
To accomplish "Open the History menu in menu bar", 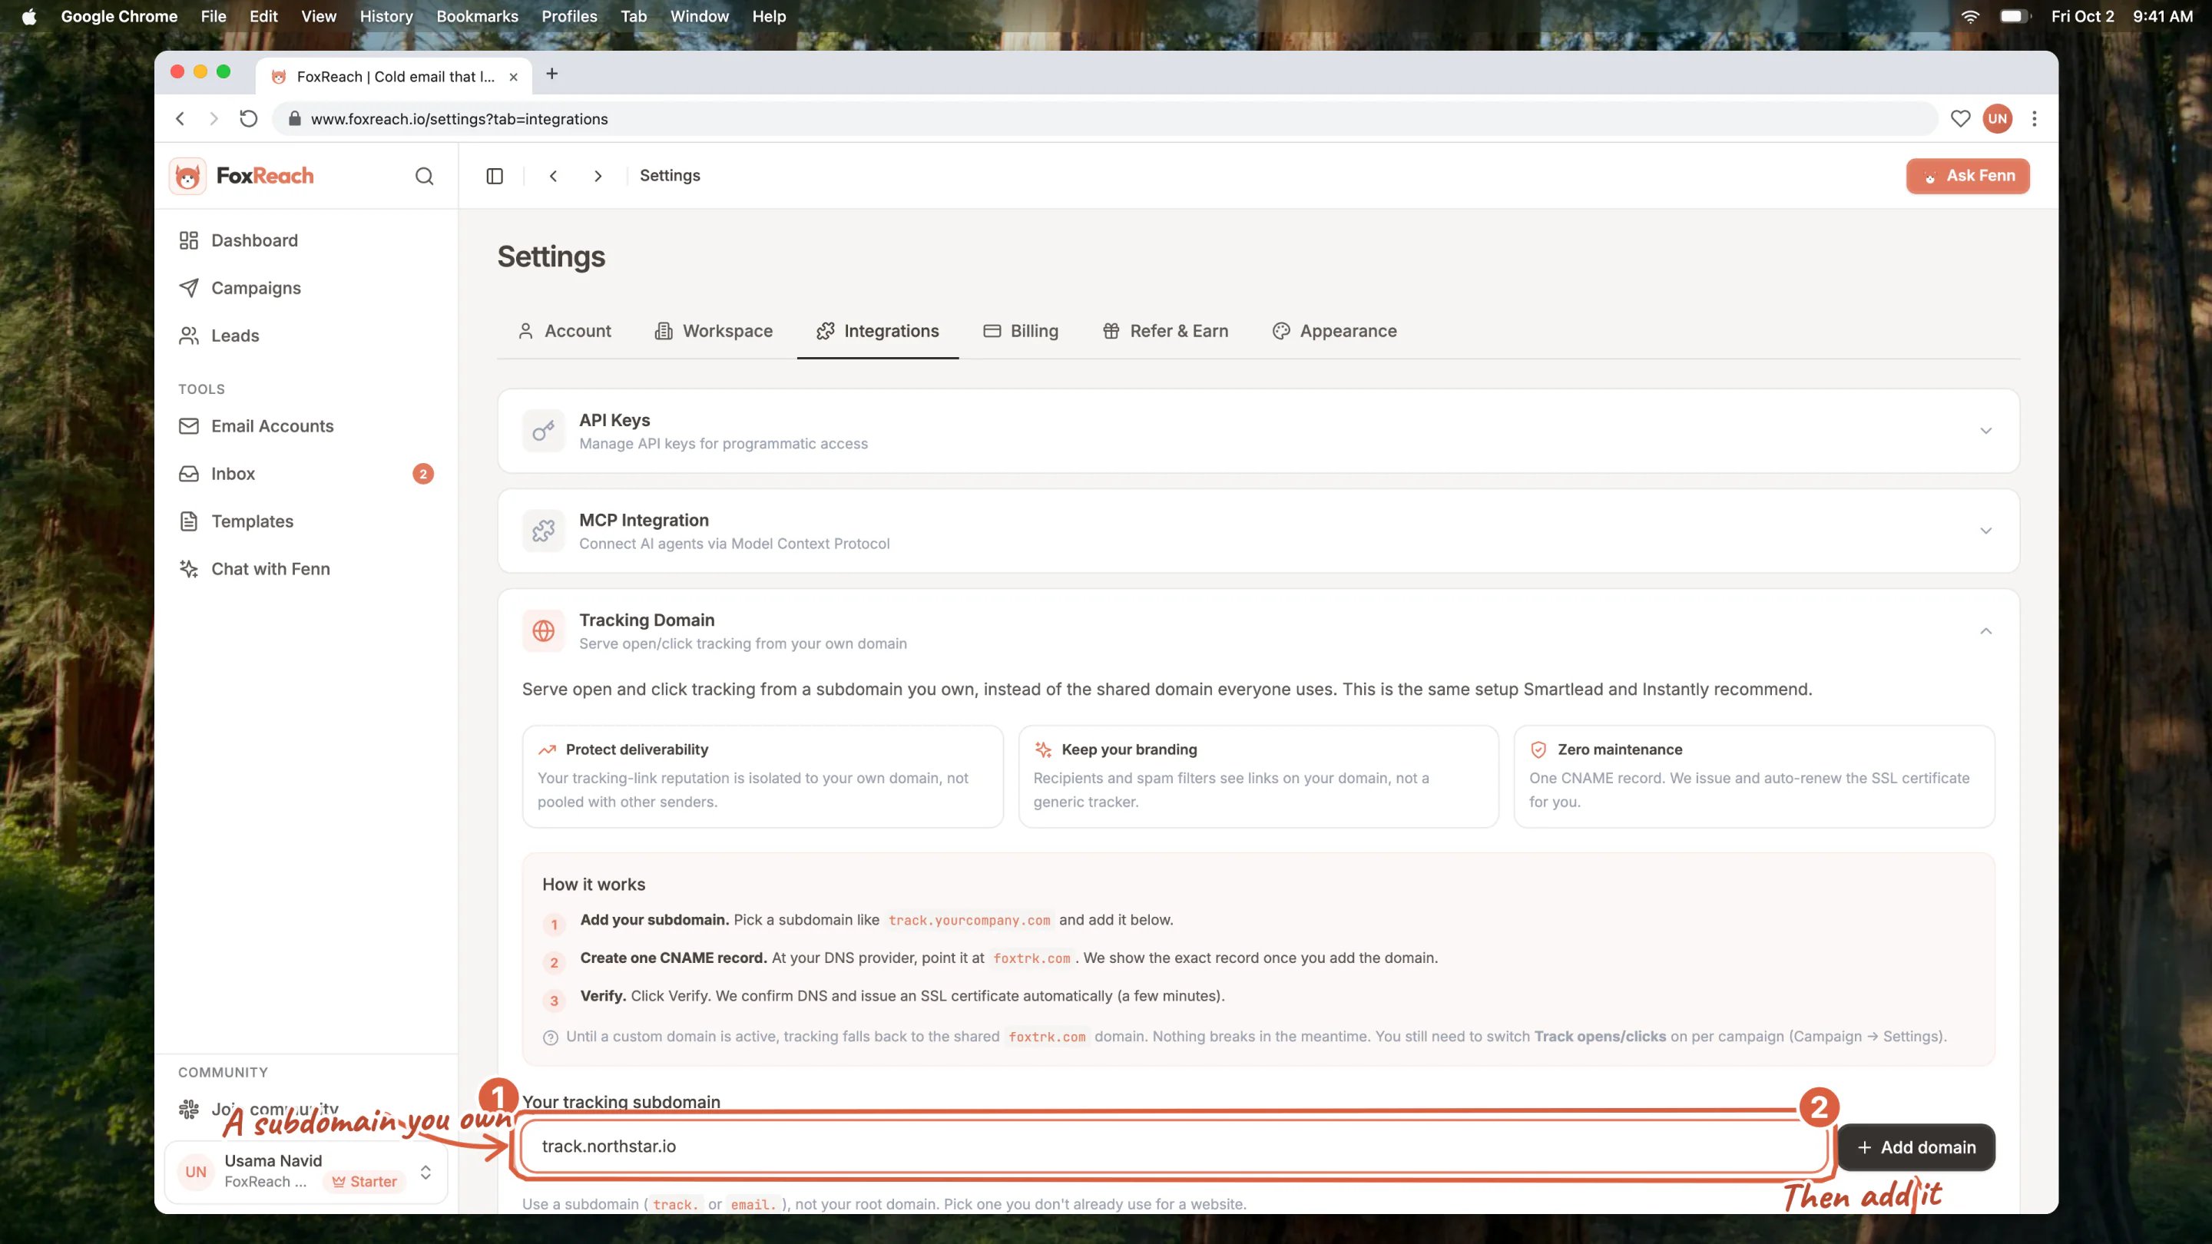I will pyautogui.click(x=386, y=16).
